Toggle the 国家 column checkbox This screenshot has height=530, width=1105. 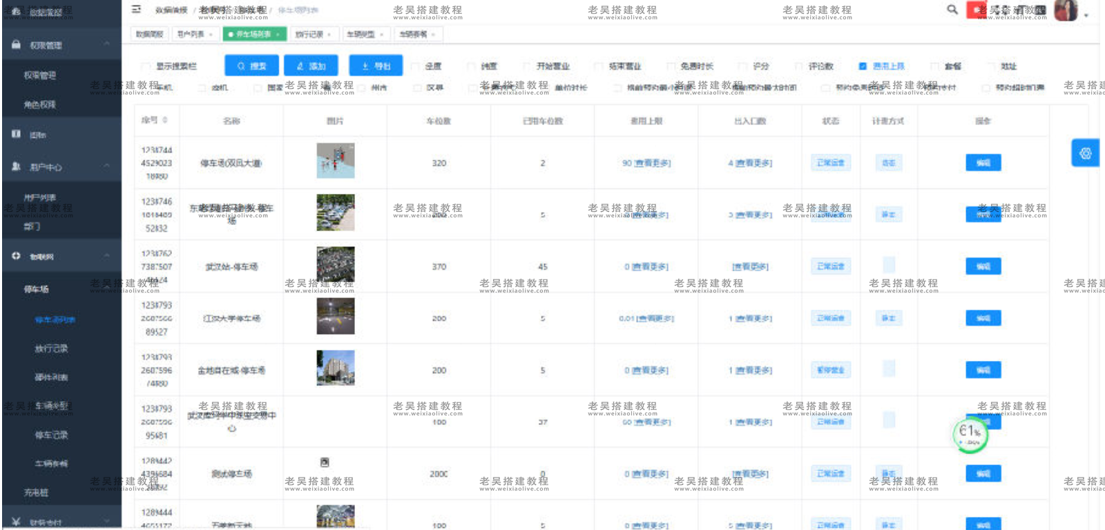(x=258, y=88)
